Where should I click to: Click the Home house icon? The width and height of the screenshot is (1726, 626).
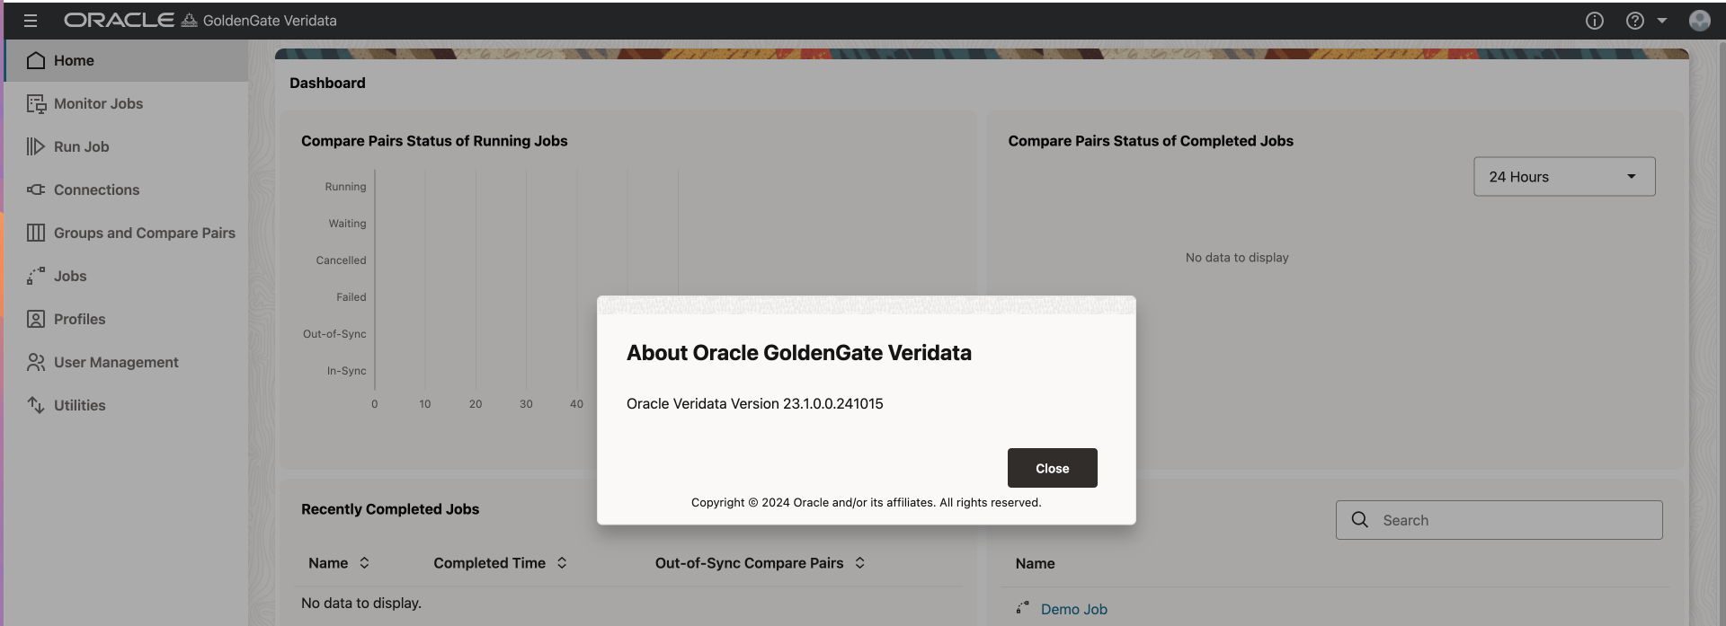tap(36, 60)
